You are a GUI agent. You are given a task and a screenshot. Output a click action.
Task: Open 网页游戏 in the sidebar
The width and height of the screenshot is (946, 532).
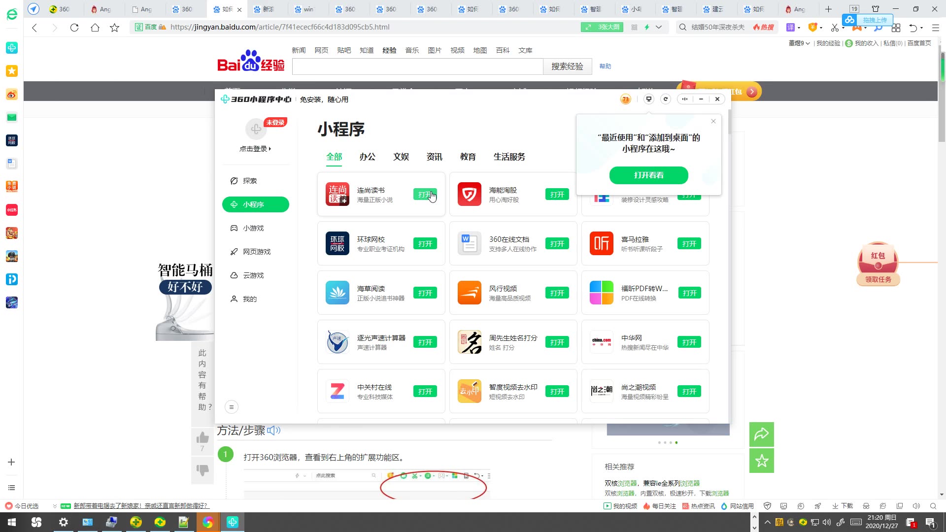pyautogui.click(x=256, y=252)
